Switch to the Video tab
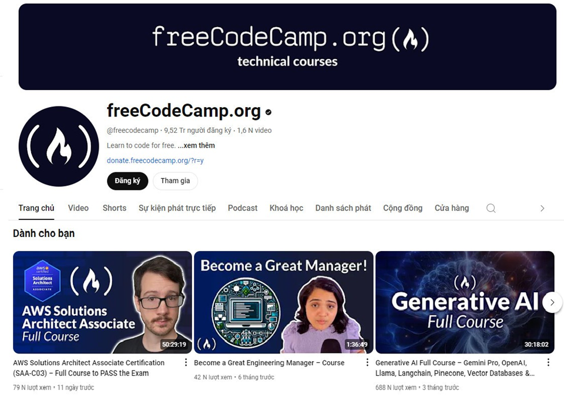The height and width of the screenshot is (404, 564). [78, 208]
